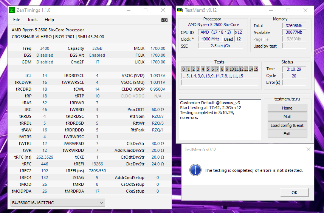The width and height of the screenshot is (324, 213).
Task: Click the CPU ID AMD (17·8·2) field
Action: (x=216, y=32)
